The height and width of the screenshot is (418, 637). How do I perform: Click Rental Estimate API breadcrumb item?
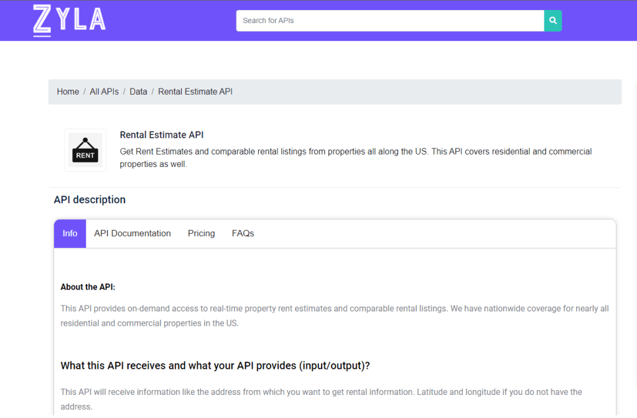195,92
